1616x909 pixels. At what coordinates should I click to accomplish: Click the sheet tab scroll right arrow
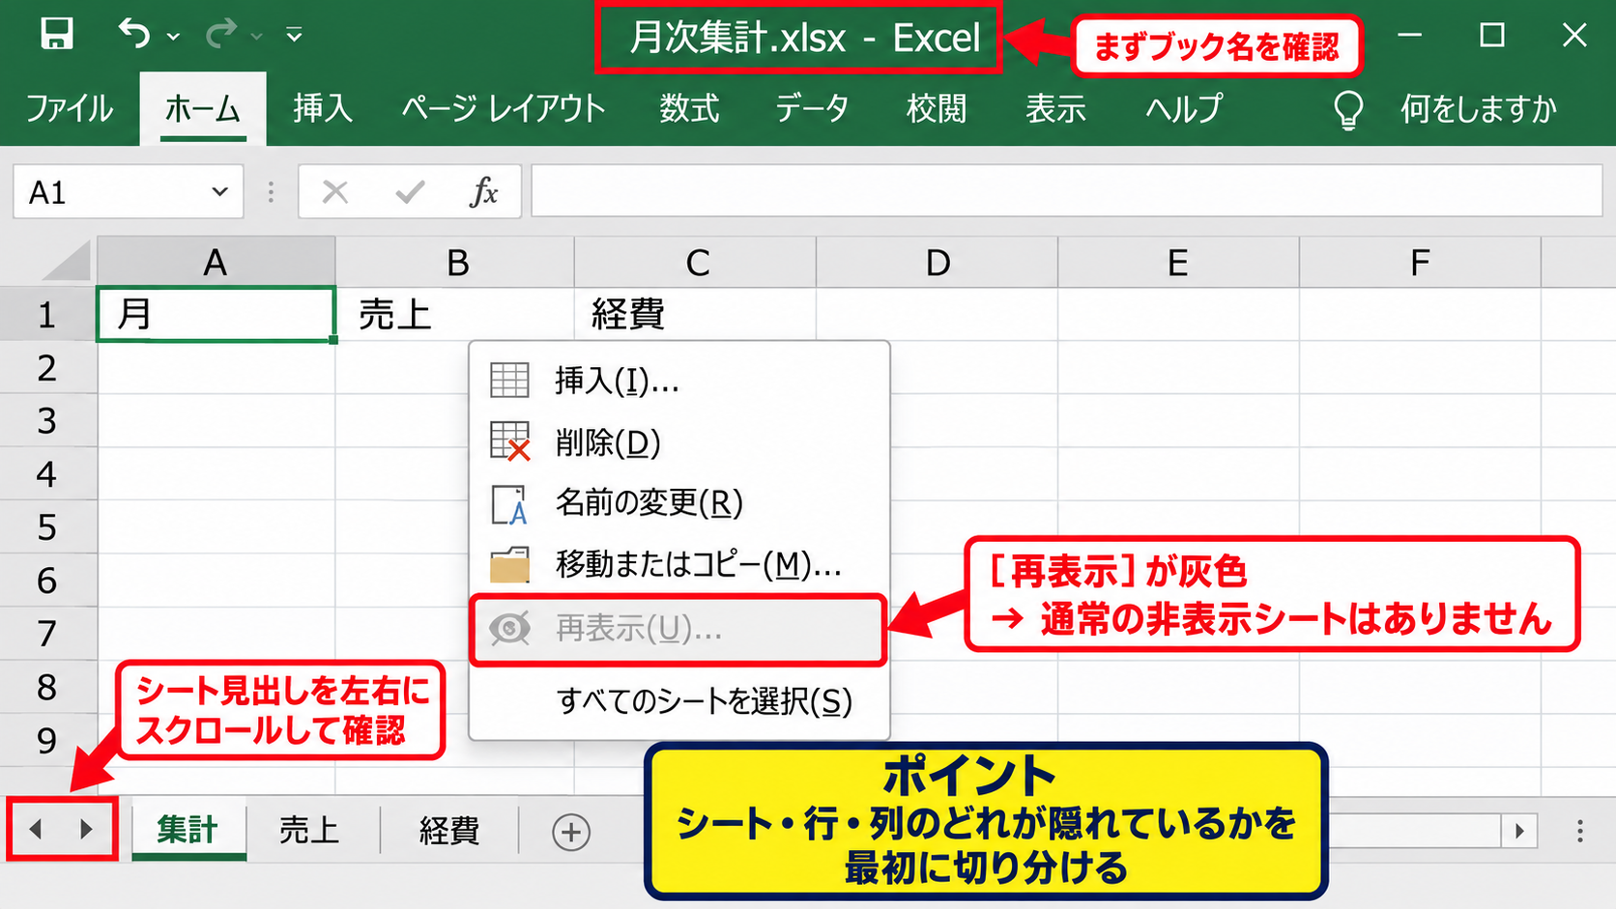(86, 829)
